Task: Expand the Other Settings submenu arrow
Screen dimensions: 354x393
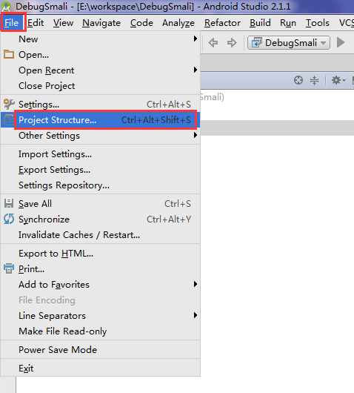Action: click(196, 135)
